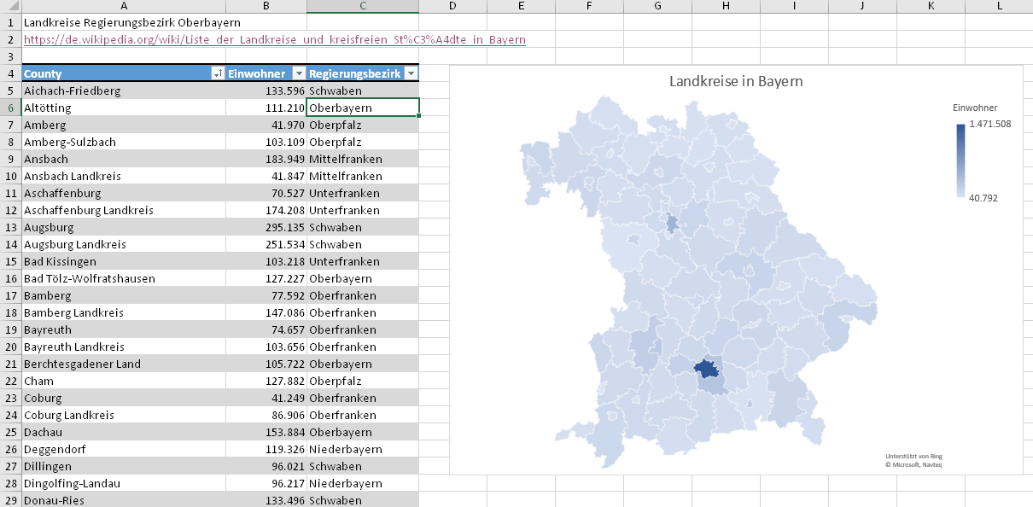Select the dark blue Munich region on map
The image size is (1033, 507).
706,369
